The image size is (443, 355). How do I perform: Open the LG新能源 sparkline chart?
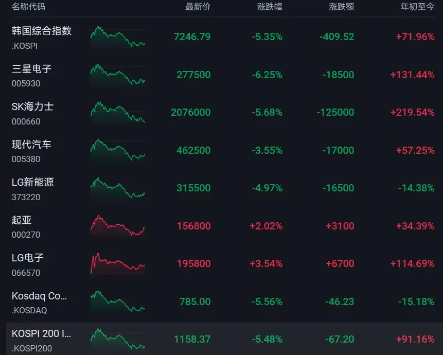[x=118, y=188]
